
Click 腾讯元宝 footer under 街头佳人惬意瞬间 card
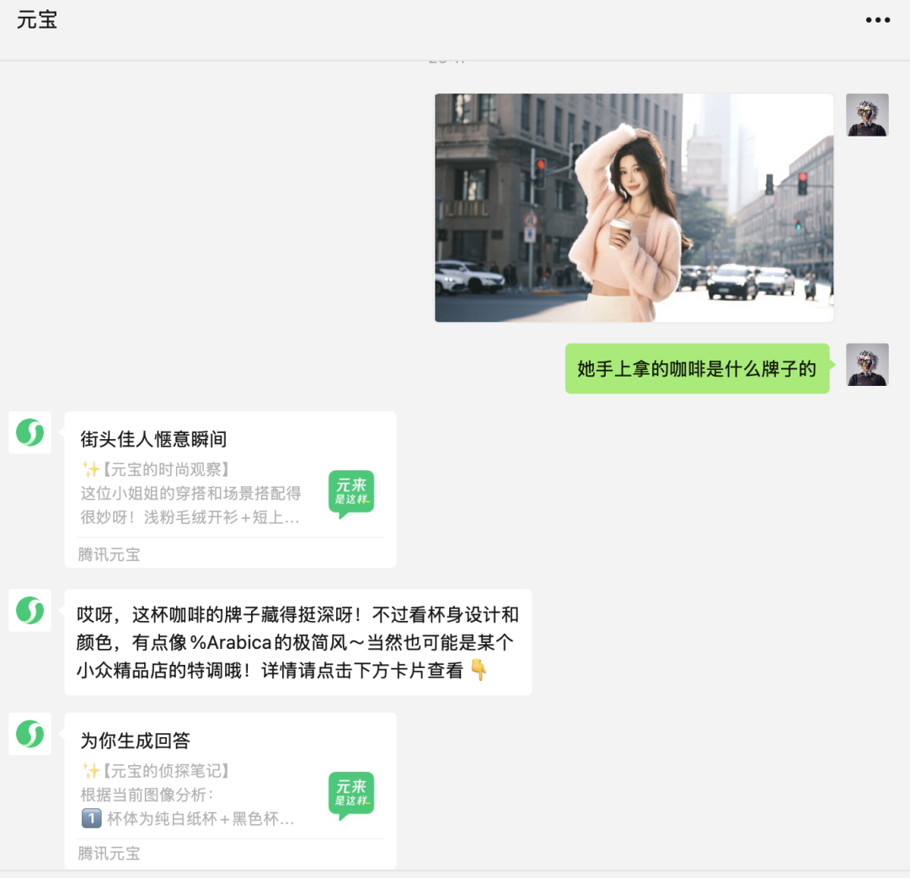[x=109, y=554]
